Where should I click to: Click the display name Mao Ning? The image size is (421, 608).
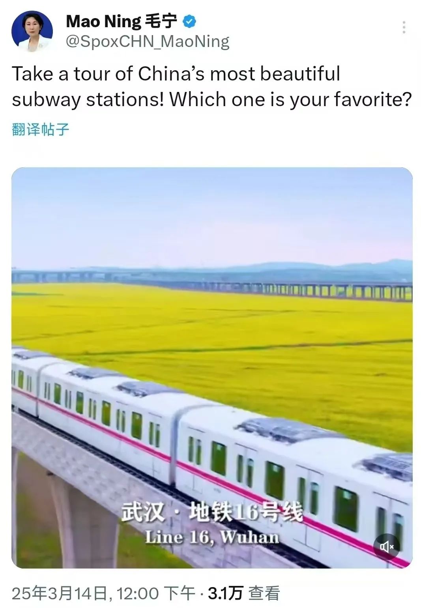point(103,21)
